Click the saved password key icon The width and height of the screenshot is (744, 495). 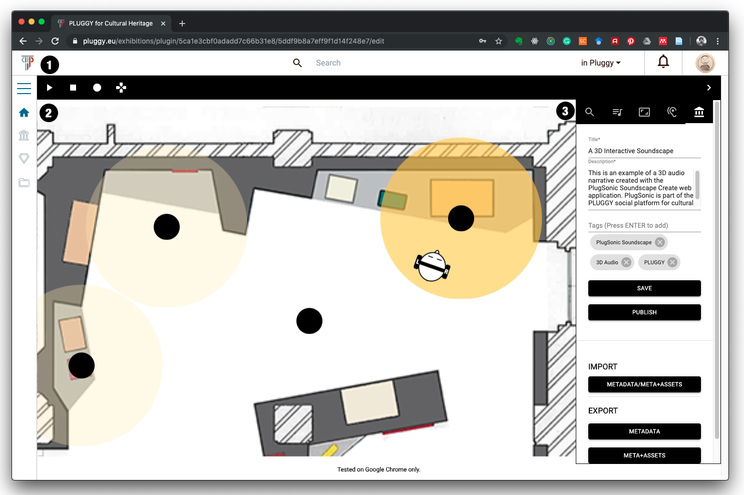(x=483, y=41)
